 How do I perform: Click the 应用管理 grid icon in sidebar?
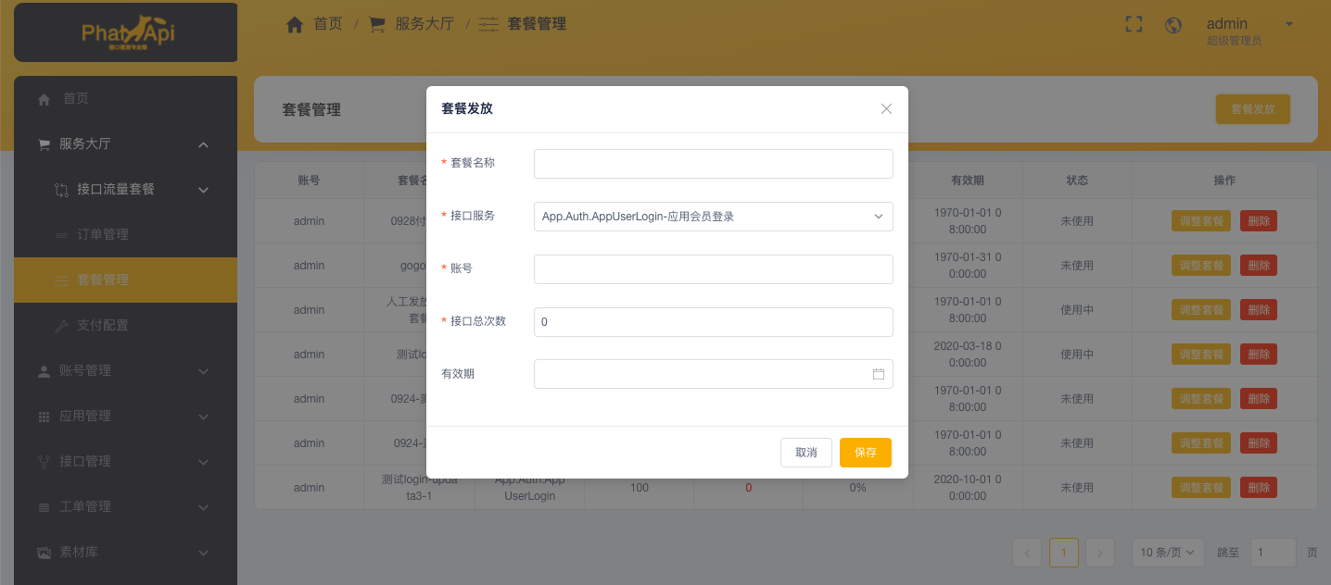[44, 417]
